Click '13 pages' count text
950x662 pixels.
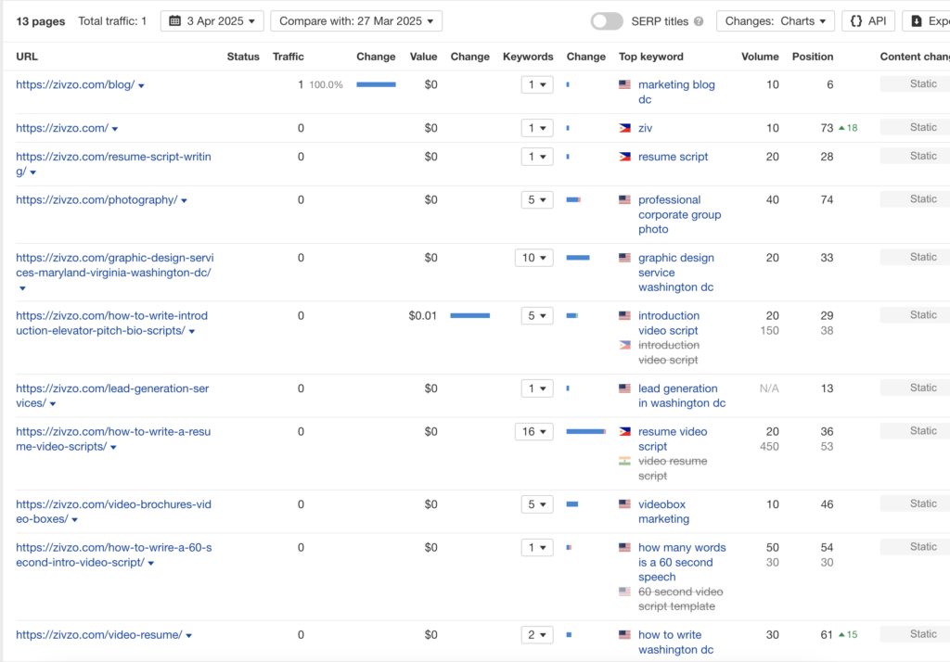[41, 21]
